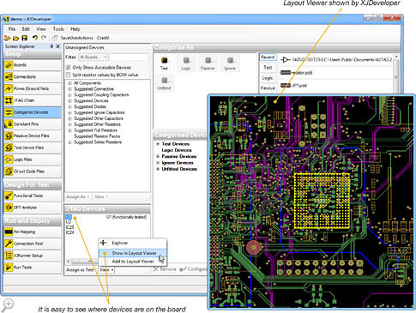Expand the Ignore Devices category
Viewport: 416px width, 313px height.
[158, 163]
